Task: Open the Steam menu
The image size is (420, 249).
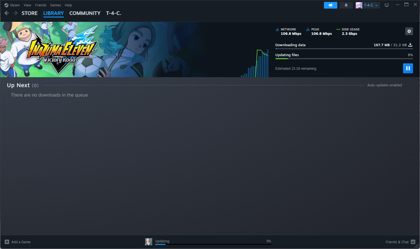Action: point(15,5)
